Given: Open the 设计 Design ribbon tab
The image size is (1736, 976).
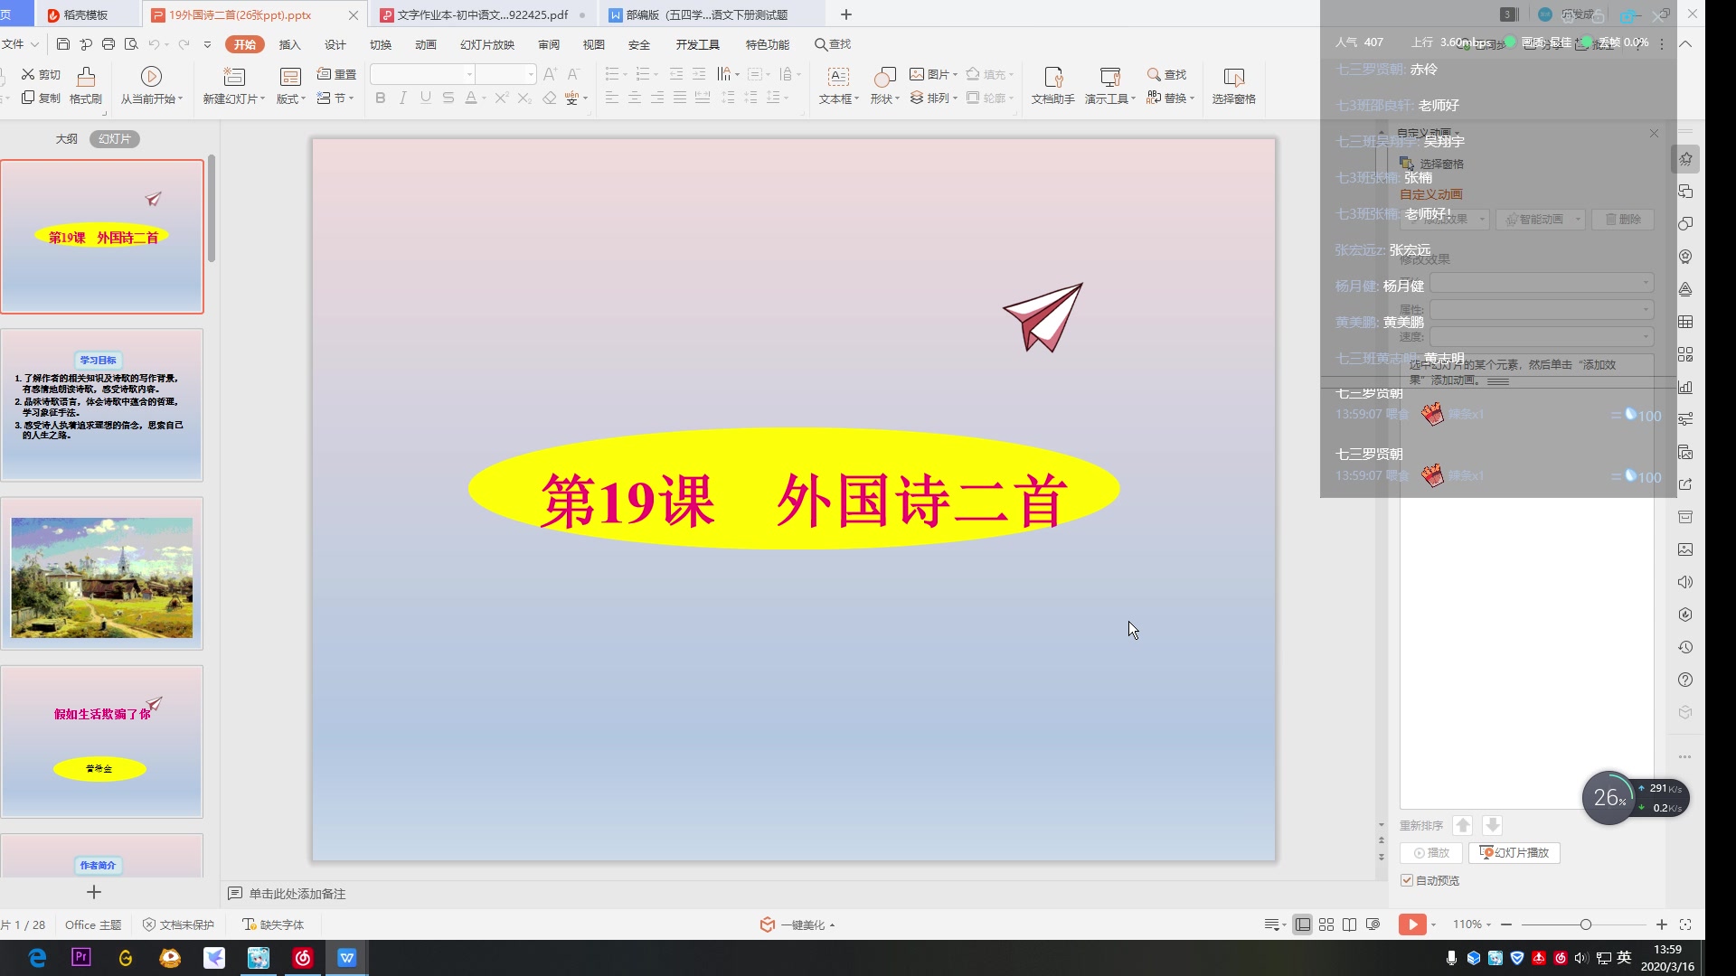Looking at the screenshot, I should point(335,44).
